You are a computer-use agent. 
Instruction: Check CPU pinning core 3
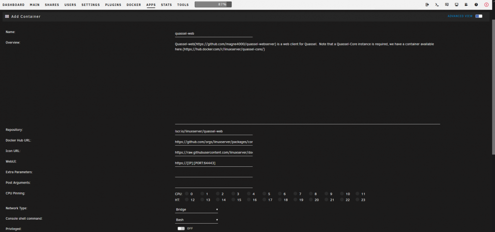click(x=233, y=194)
